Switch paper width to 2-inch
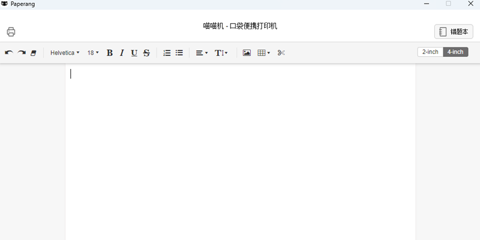 click(x=430, y=52)
